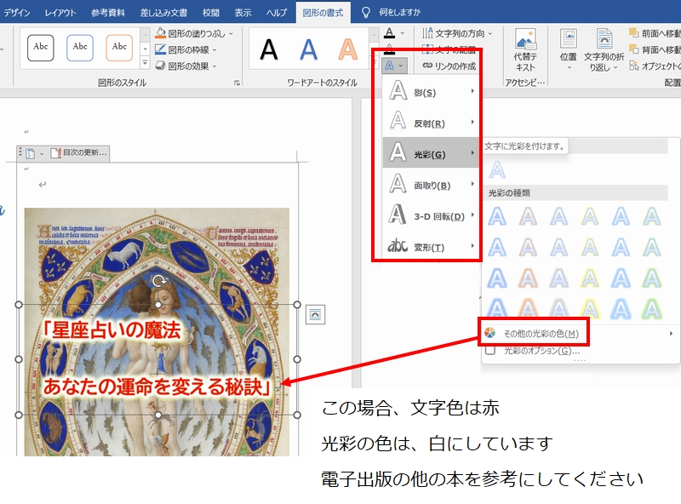Image resolution: width=681 pixels, height=504 pixels.
Task: Click the layout options icon beside the text box
Action: click(315, 314)
